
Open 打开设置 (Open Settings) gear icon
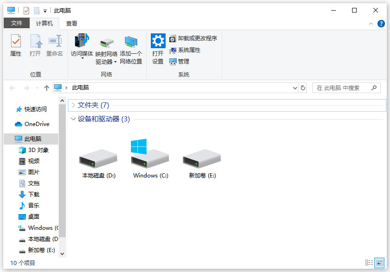pyautogui.click(x=158, y=41)
